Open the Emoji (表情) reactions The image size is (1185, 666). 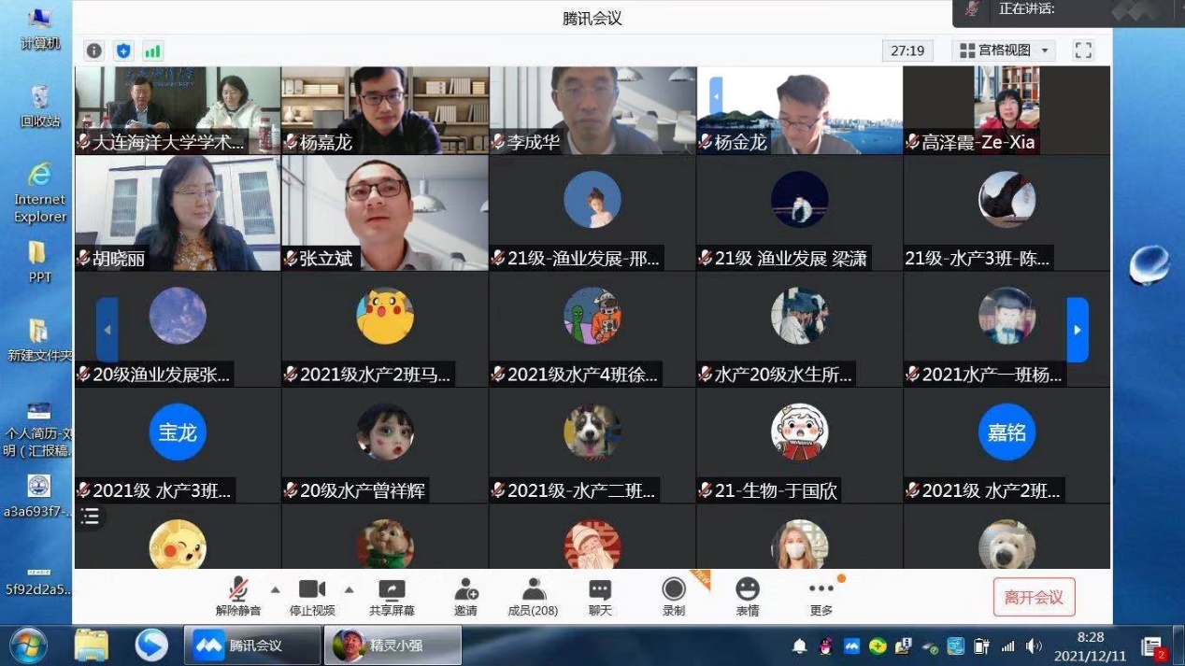point(747,596)
